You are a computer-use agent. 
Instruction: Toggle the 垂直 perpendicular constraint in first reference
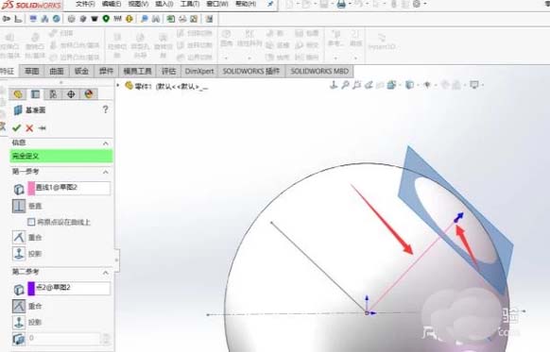pos(19,206)
